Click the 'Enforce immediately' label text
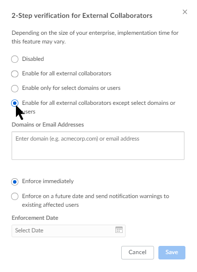The image size is (197, 272). point(48,181)
